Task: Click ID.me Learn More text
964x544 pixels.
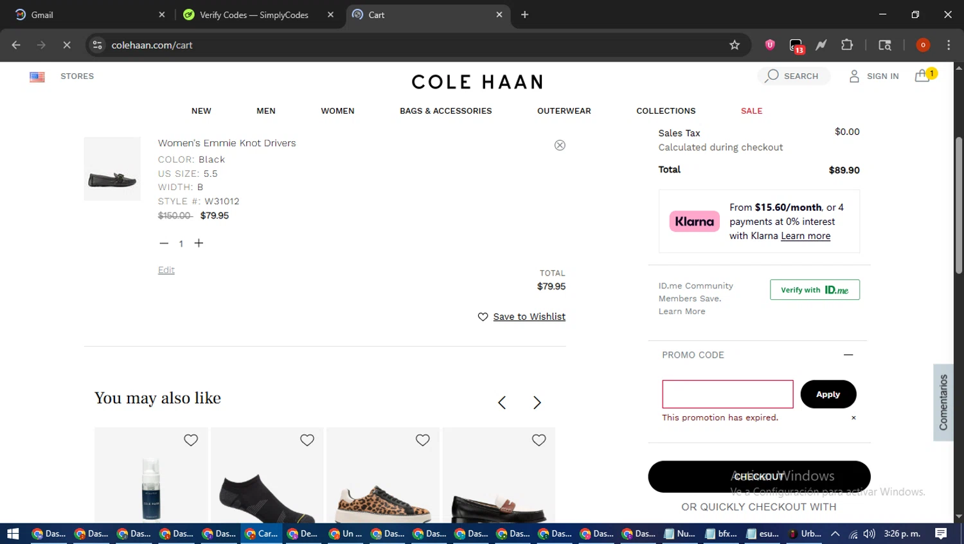Action: (x=682, y=311)
